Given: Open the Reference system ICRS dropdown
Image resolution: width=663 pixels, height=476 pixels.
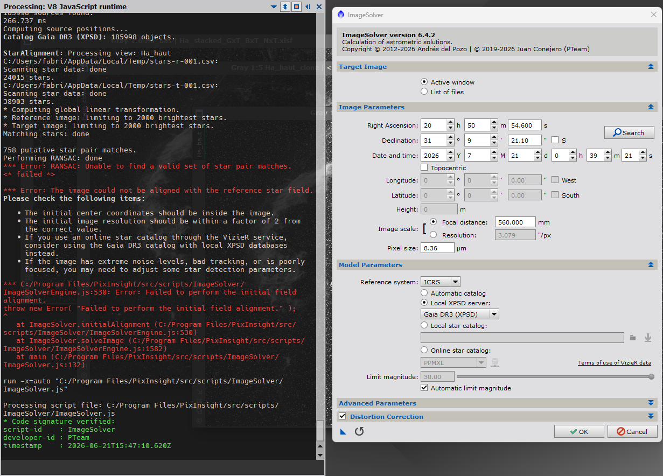Looking at the screenshot, I should 441,282.
